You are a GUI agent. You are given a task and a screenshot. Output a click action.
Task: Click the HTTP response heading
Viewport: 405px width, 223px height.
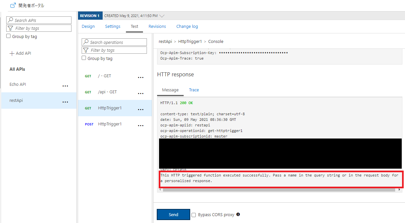click(x=175, y=75)
